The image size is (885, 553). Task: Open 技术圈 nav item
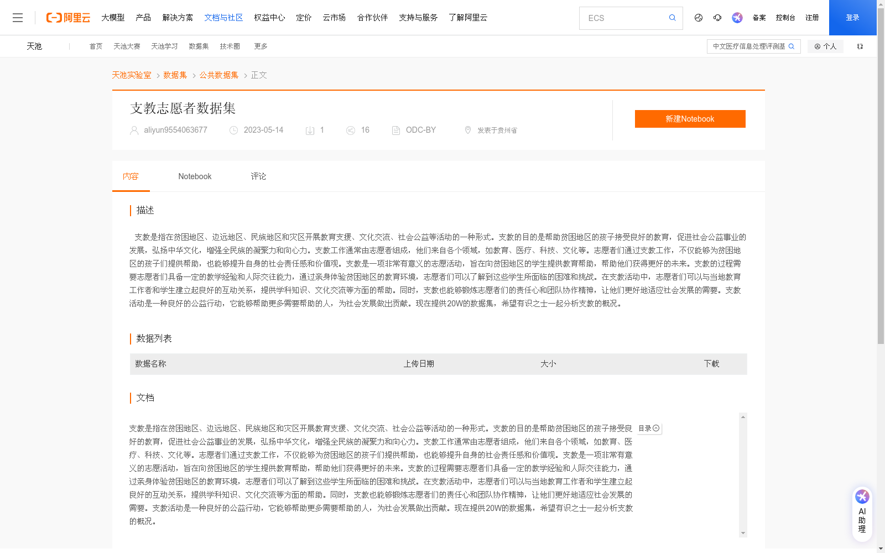pos(230,46)
